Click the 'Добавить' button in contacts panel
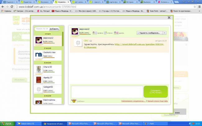This screenshot has height=126, width=202. [54, 29]
